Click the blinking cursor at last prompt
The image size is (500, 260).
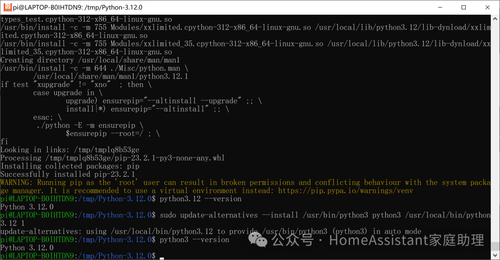[162, 258]
